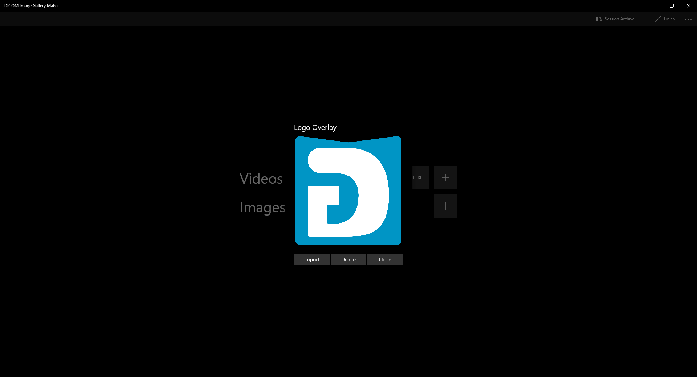Screen dimensions: 697x377
Task: Add a video with the plus button
Action: [446, 177]
